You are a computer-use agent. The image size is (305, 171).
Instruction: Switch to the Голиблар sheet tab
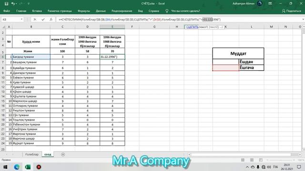(32, 154)
